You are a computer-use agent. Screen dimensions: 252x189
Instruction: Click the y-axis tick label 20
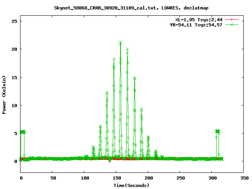tap(14, 49)
